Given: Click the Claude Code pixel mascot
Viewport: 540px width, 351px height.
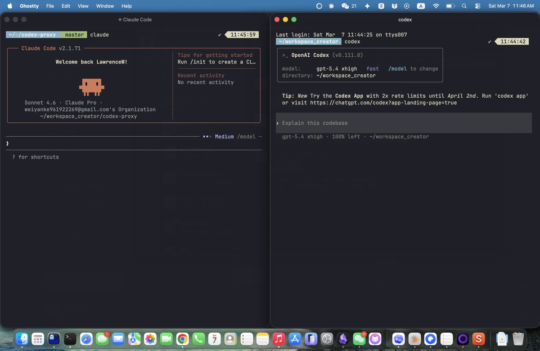Looking at the screenshot, I should (x=91, y=87).
